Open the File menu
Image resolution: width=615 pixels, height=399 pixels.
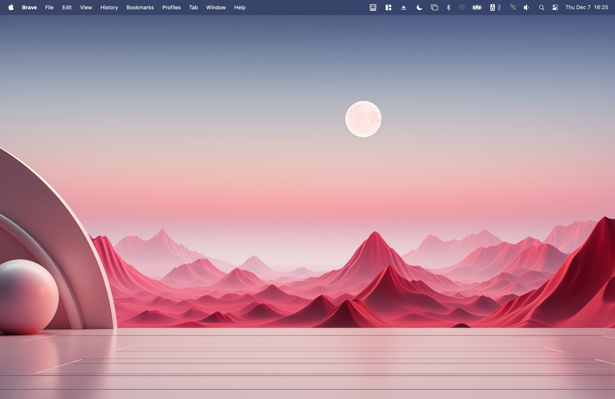click(x=49, y=7)
